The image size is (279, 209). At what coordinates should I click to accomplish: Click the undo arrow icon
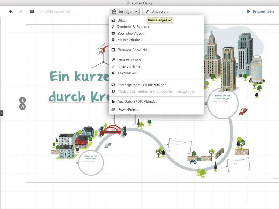click(11, 12)
